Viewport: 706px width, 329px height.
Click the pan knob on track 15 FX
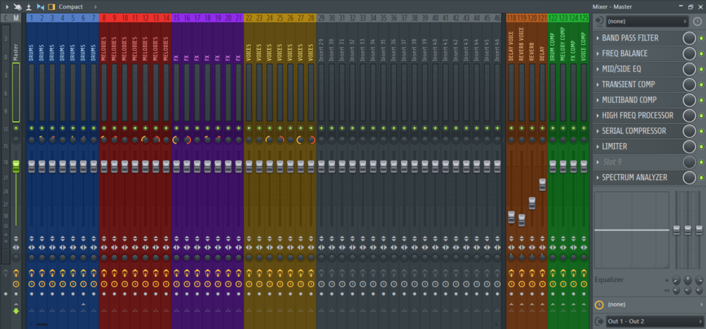[x=176, y=140]
